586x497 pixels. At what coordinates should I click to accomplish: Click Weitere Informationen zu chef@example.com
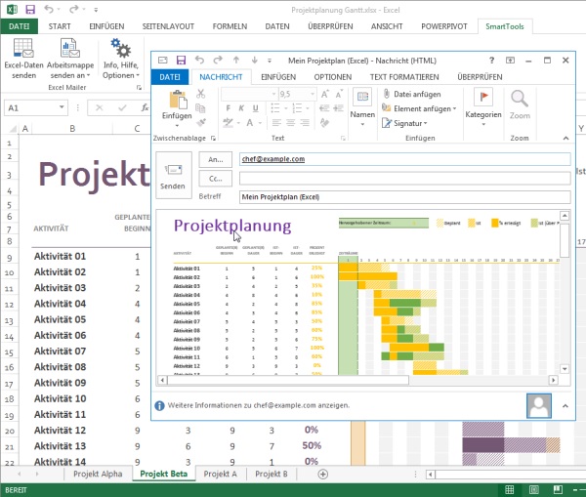click(x=259, y=405)
